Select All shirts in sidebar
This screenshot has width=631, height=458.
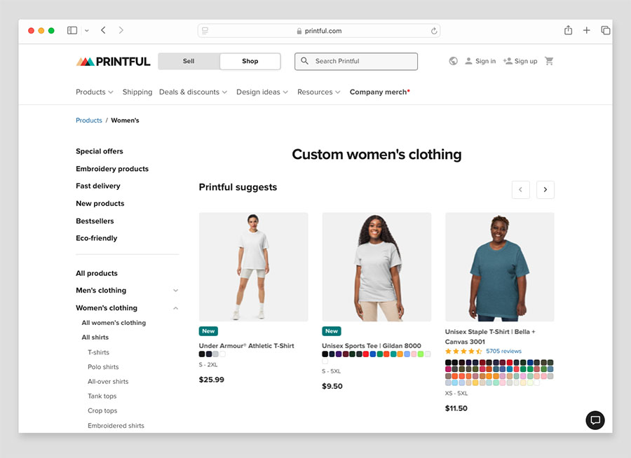tap(95, 338)
